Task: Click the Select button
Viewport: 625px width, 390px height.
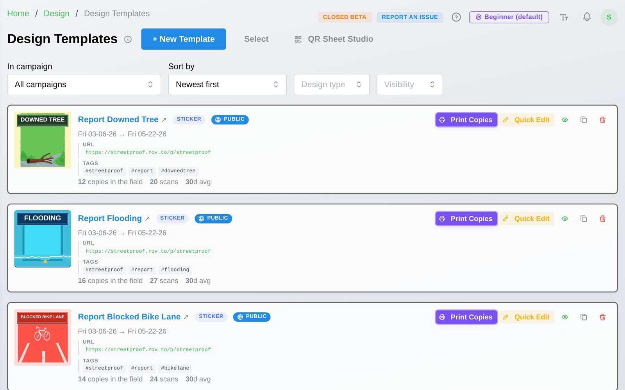Action: [256, 39]
